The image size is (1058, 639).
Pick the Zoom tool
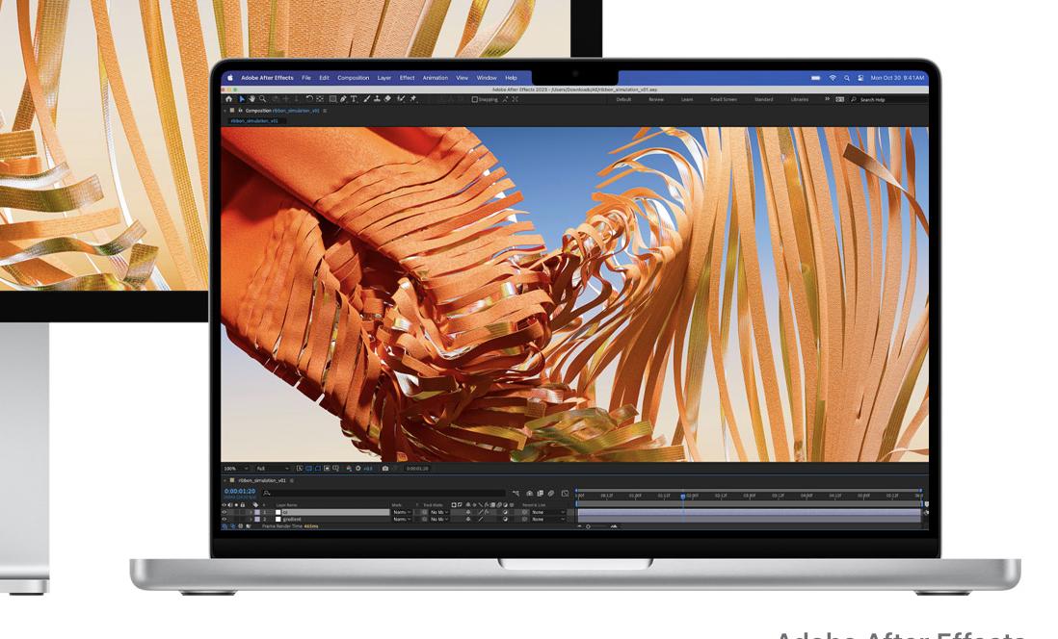263,98
